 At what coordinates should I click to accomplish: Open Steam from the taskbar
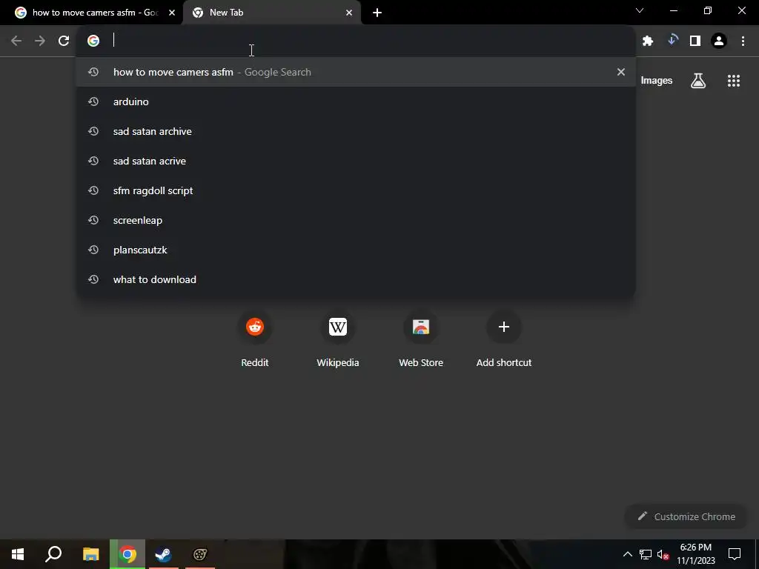[x=164, y=554]
